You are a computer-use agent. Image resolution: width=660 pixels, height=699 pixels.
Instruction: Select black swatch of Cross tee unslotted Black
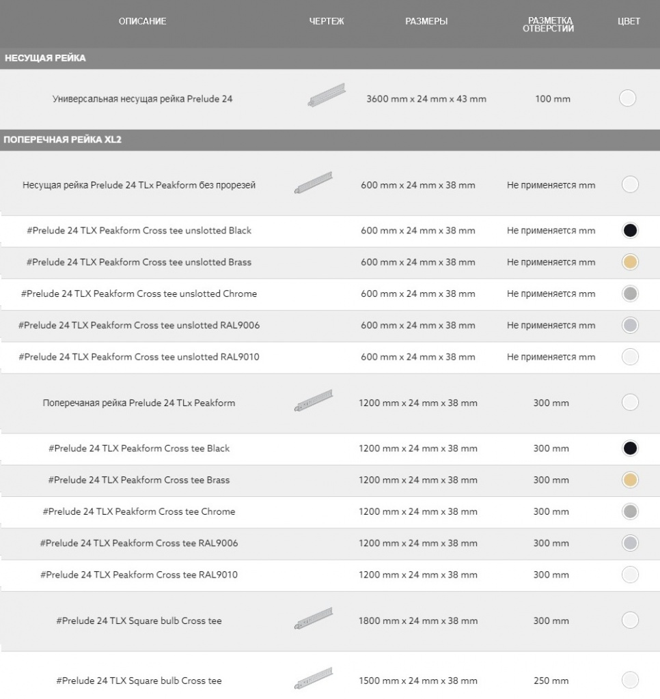[x=630, y=231]
